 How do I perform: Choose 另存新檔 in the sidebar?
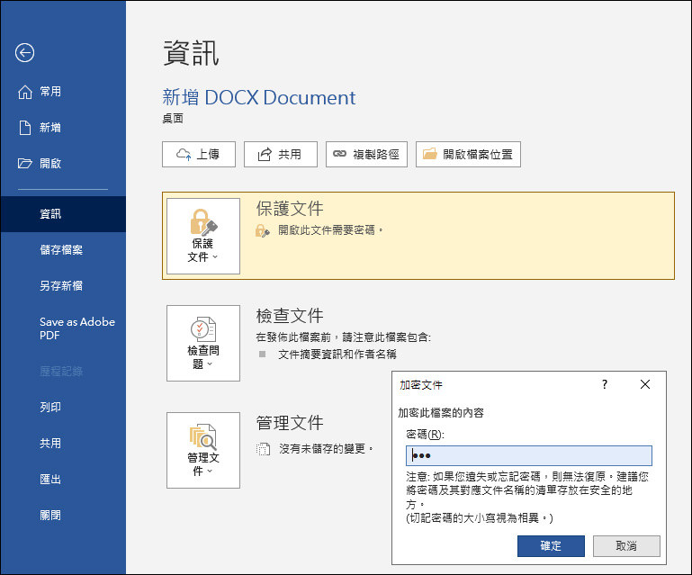point(61,286)
